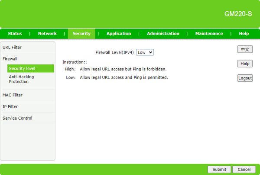The height and width of the screenshot is (175, 260).
Task: Switch language with the 中文 button
Action: click(x=245, y=49)
